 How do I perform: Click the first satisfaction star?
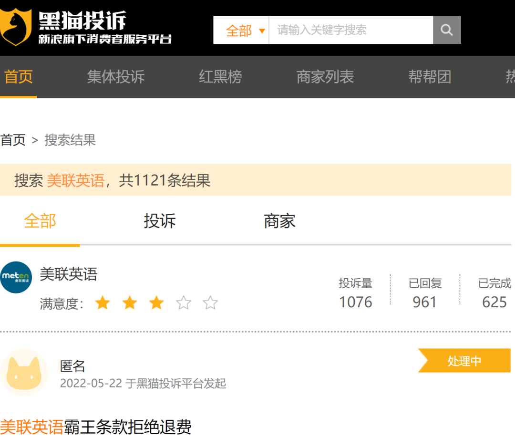103,303
